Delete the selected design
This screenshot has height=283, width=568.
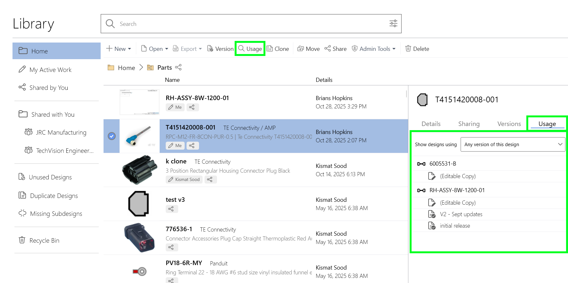tap(417, 49)
